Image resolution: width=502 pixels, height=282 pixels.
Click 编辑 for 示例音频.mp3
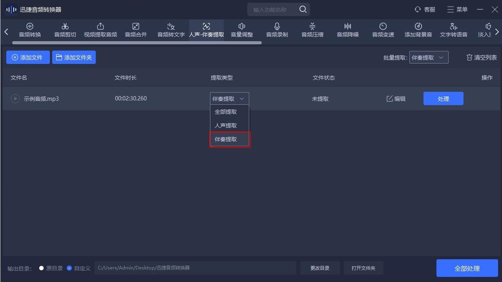tap(396, 99)
